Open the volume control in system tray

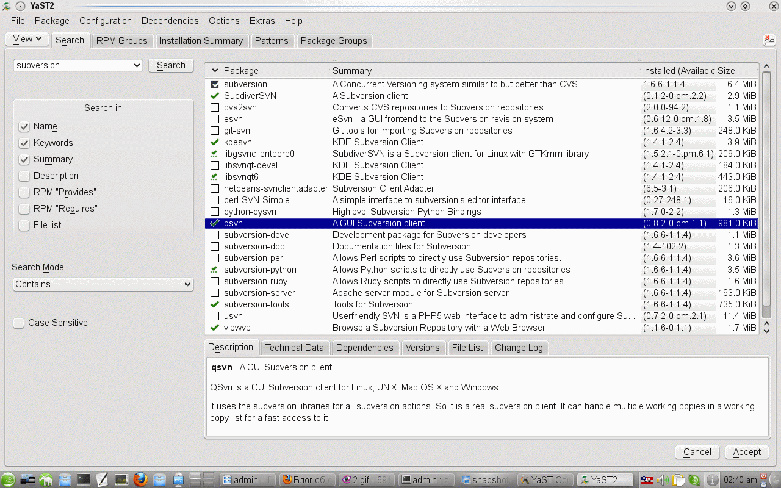[x=663, y=480]
